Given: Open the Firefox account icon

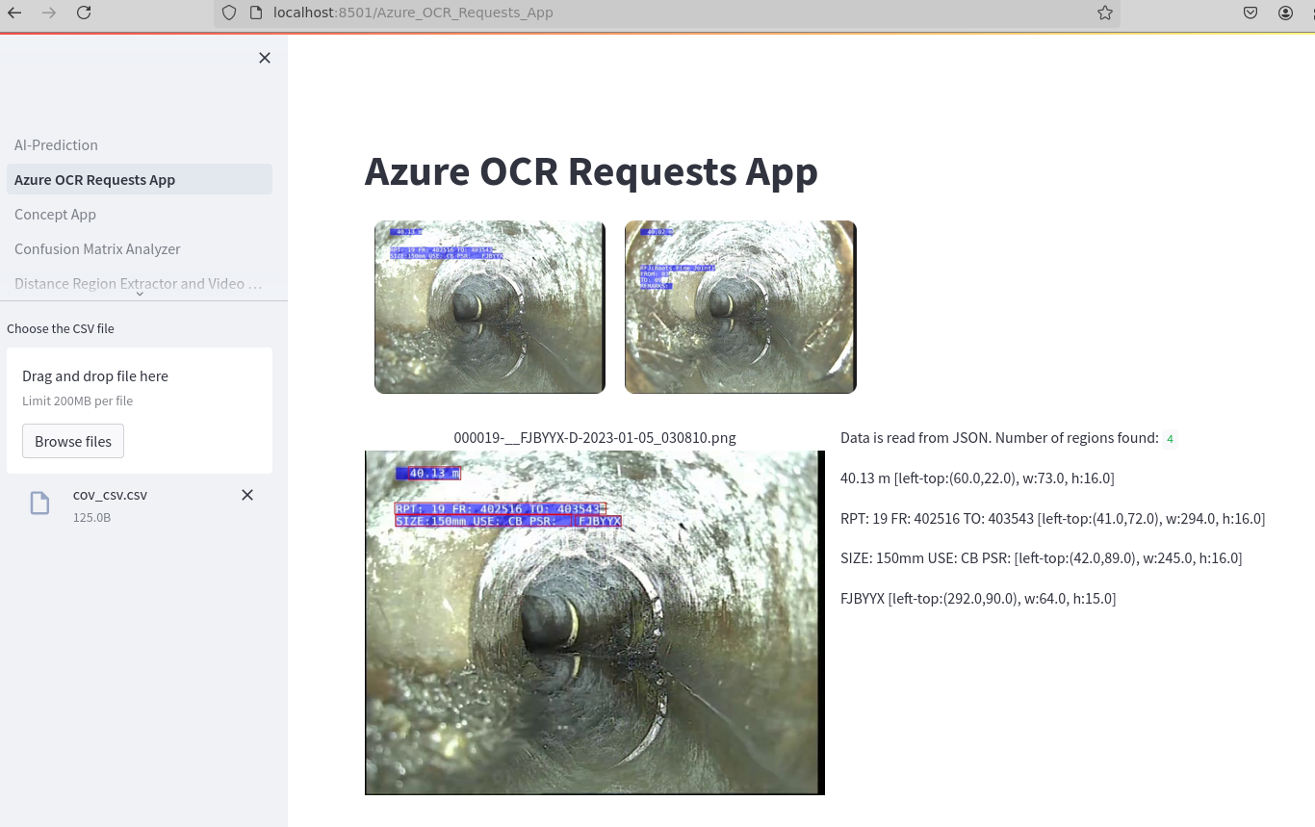Looking at the screenshot, I should pyautogui.click(x=1285, y=13).
